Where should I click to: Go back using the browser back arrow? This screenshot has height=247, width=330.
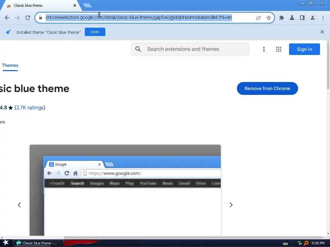coord(7,18)
